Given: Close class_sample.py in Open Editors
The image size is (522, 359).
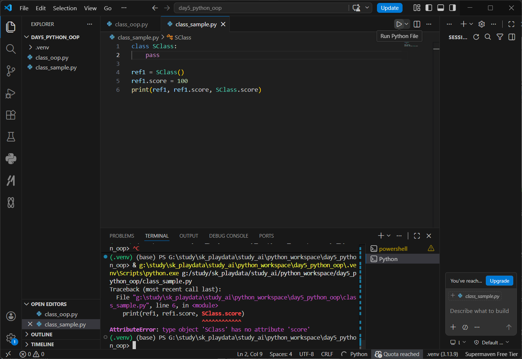Looking at the screenshot, I should pyautogui.click(x=30, y=324).
